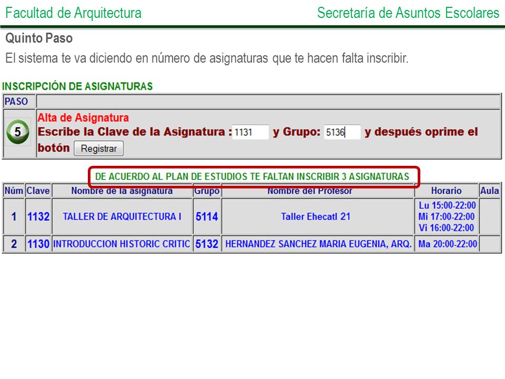The width and height of the screenshot is (505, 379).
Task: Open subject clave 1130 link
Action: coord(38,244)
